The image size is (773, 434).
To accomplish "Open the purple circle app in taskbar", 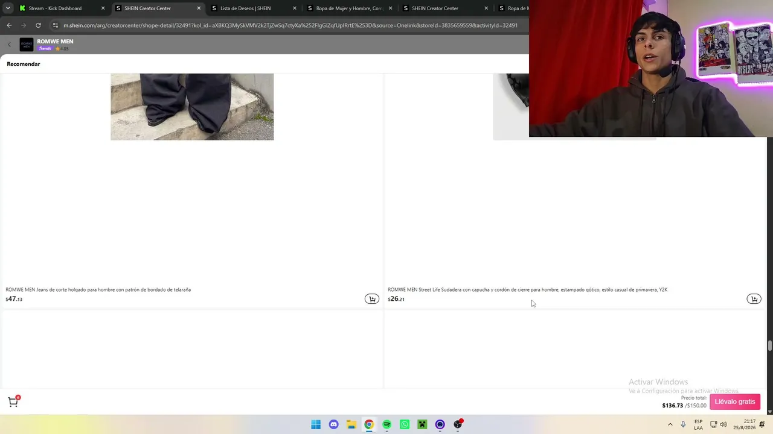I will [440, 424].
